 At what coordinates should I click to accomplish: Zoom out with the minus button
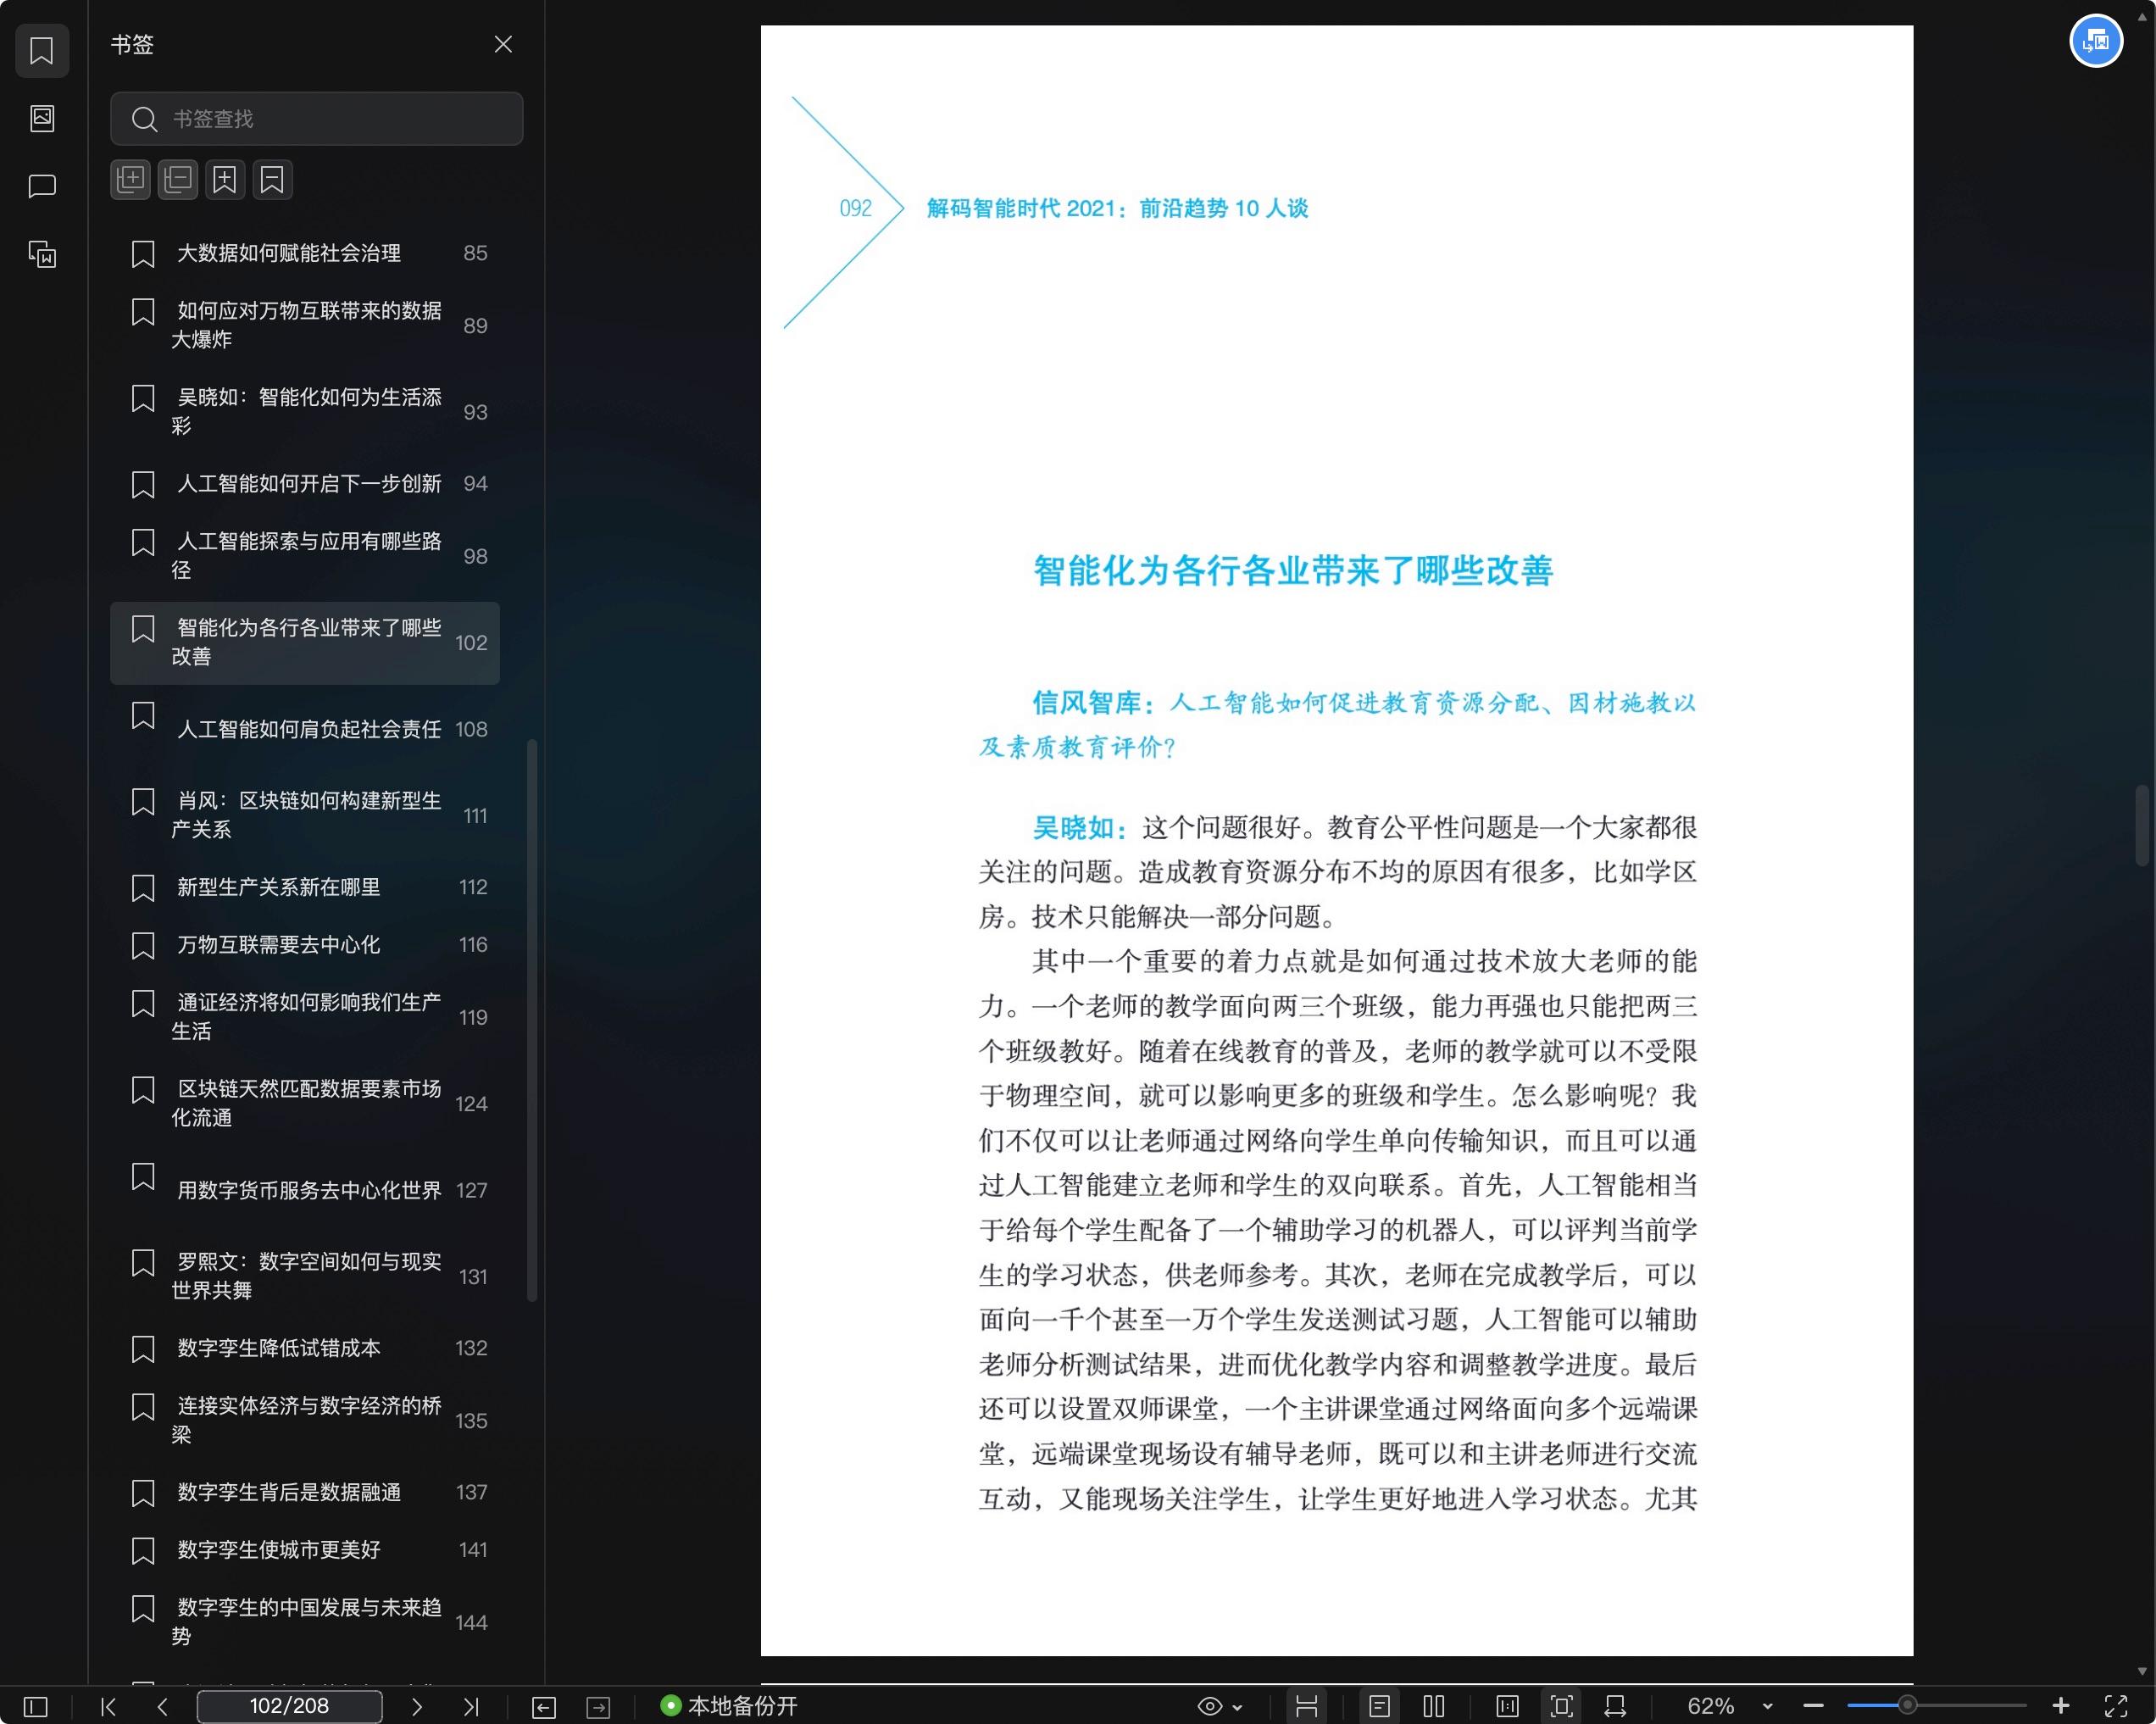[1813, 1706]
